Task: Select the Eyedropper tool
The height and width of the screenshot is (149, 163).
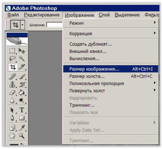Action: coord(22,128)
